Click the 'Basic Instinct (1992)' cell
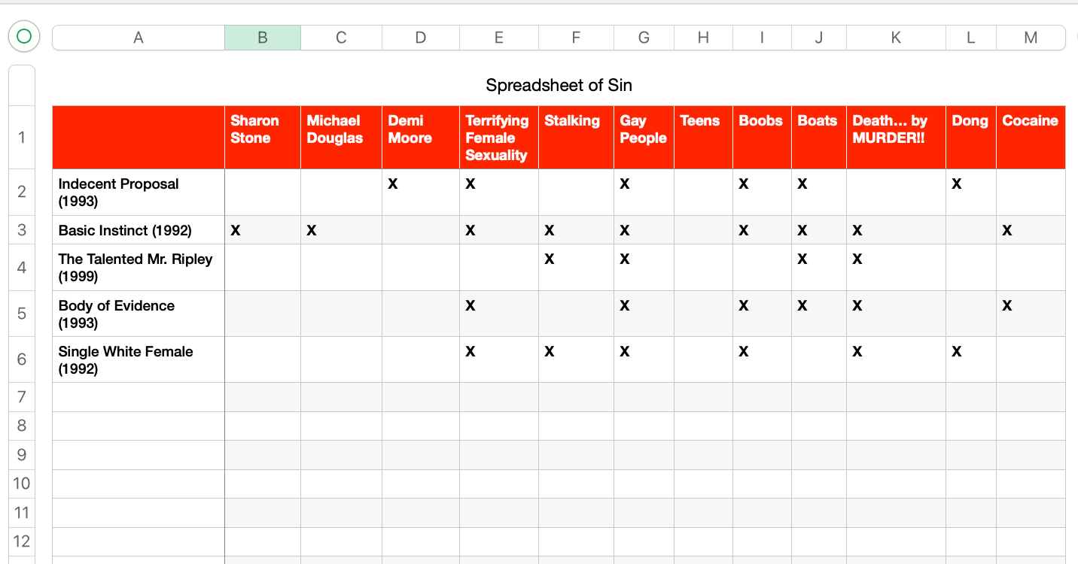Viewport: 1078px width, 564px height. point(139,230)
